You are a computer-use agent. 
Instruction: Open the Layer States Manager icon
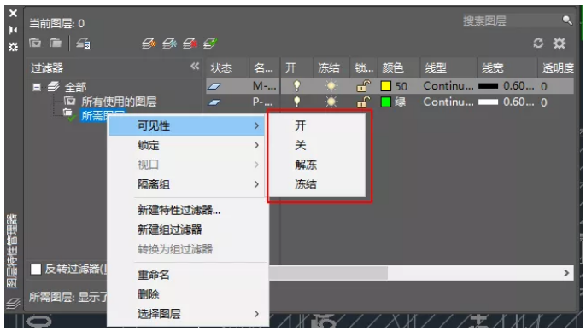pyautogui.click(x=83, y=44)
